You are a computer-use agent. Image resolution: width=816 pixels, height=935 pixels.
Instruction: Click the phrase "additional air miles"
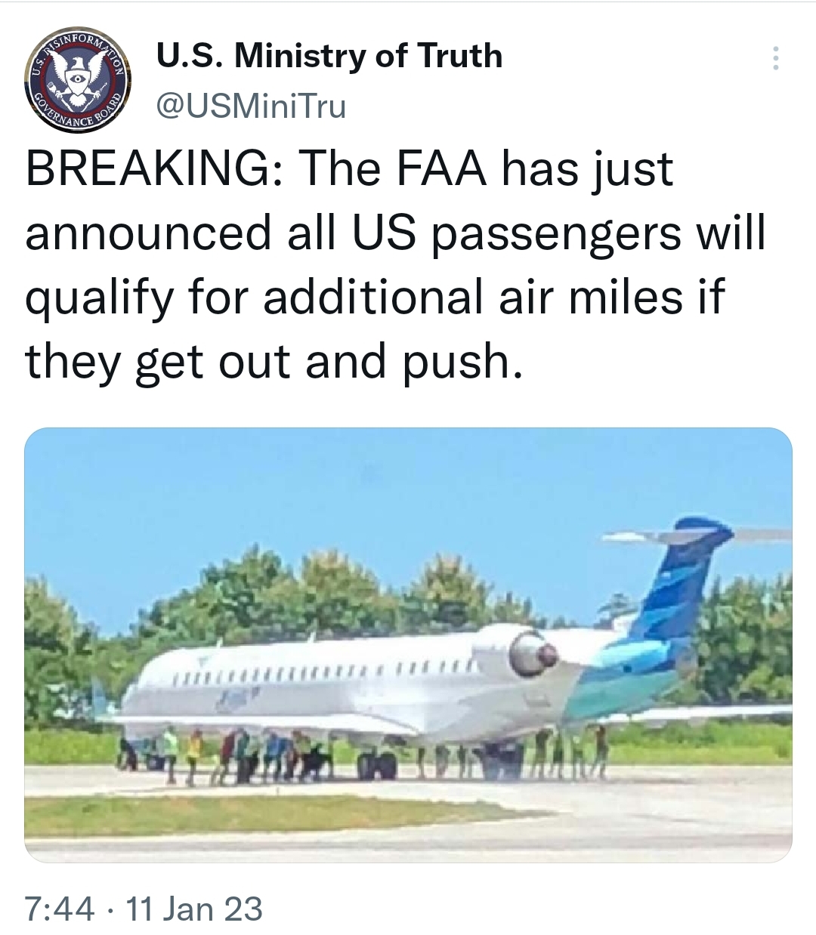click(x=501, y=296)
